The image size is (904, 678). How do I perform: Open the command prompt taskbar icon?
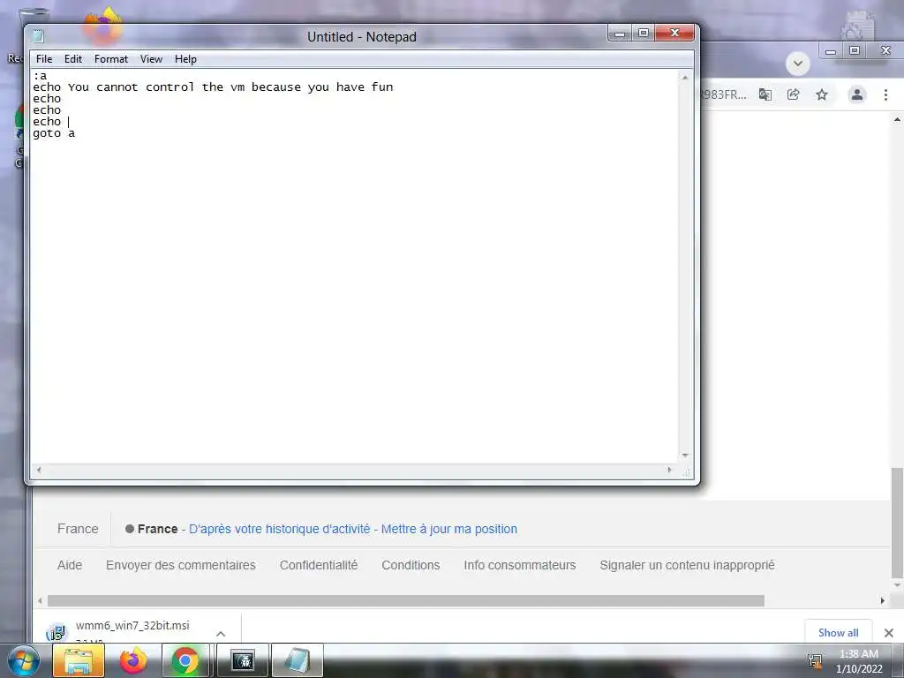tap(243, 660)
